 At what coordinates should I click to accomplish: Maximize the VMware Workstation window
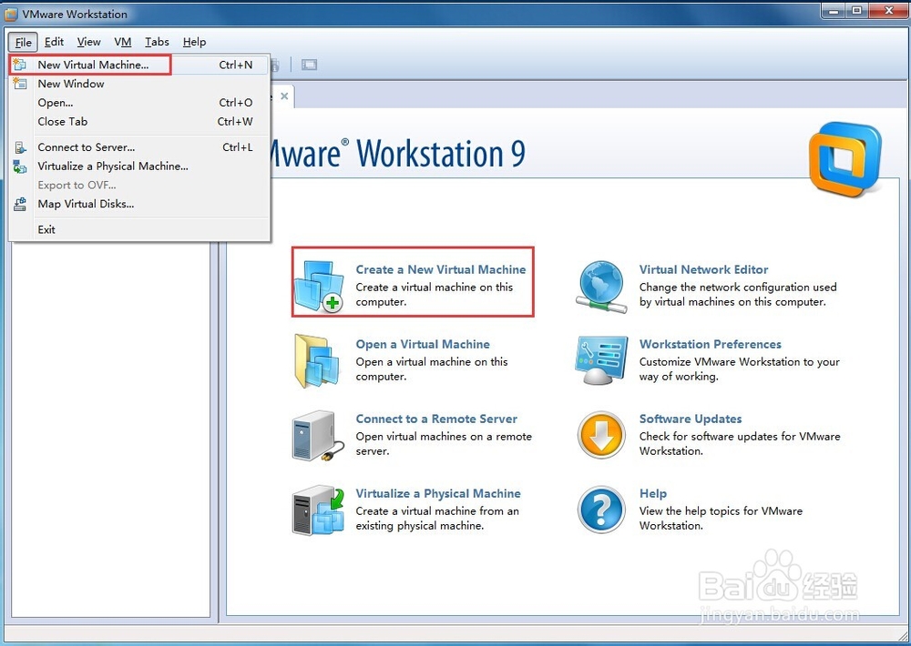click(x=857, y=10)
